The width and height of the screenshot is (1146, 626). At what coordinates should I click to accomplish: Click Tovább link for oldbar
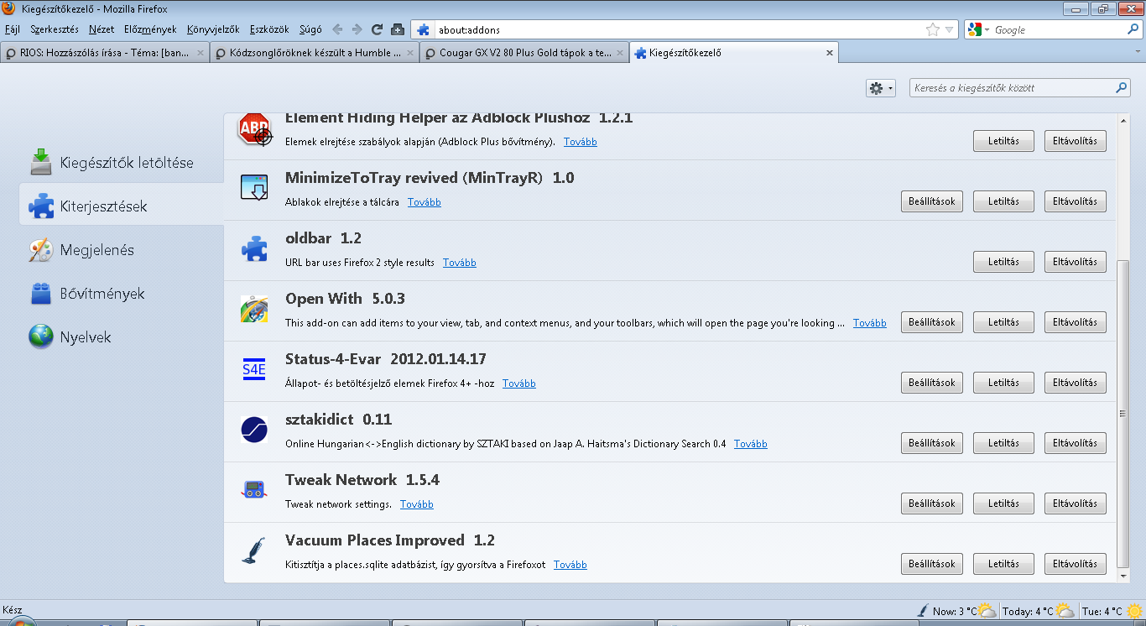pyautogui.click(x=460, y=263)
